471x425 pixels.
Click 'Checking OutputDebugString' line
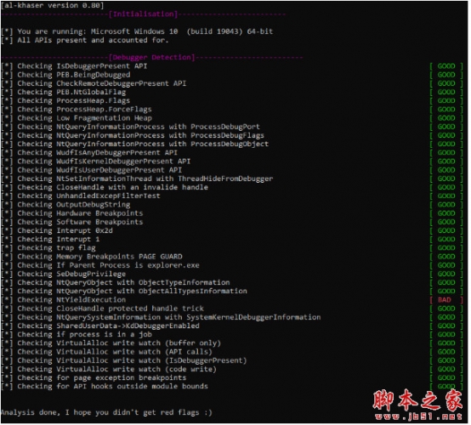[x=65, y=205]
